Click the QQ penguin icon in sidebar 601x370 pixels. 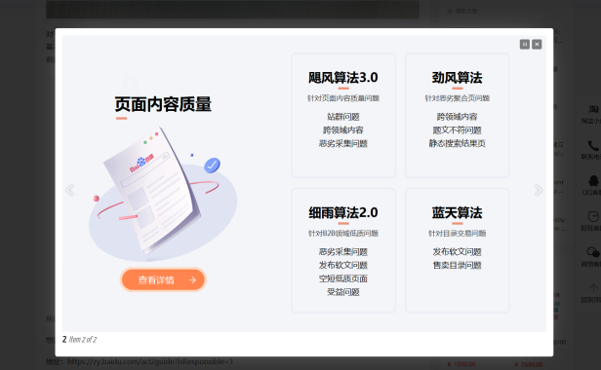593,180
